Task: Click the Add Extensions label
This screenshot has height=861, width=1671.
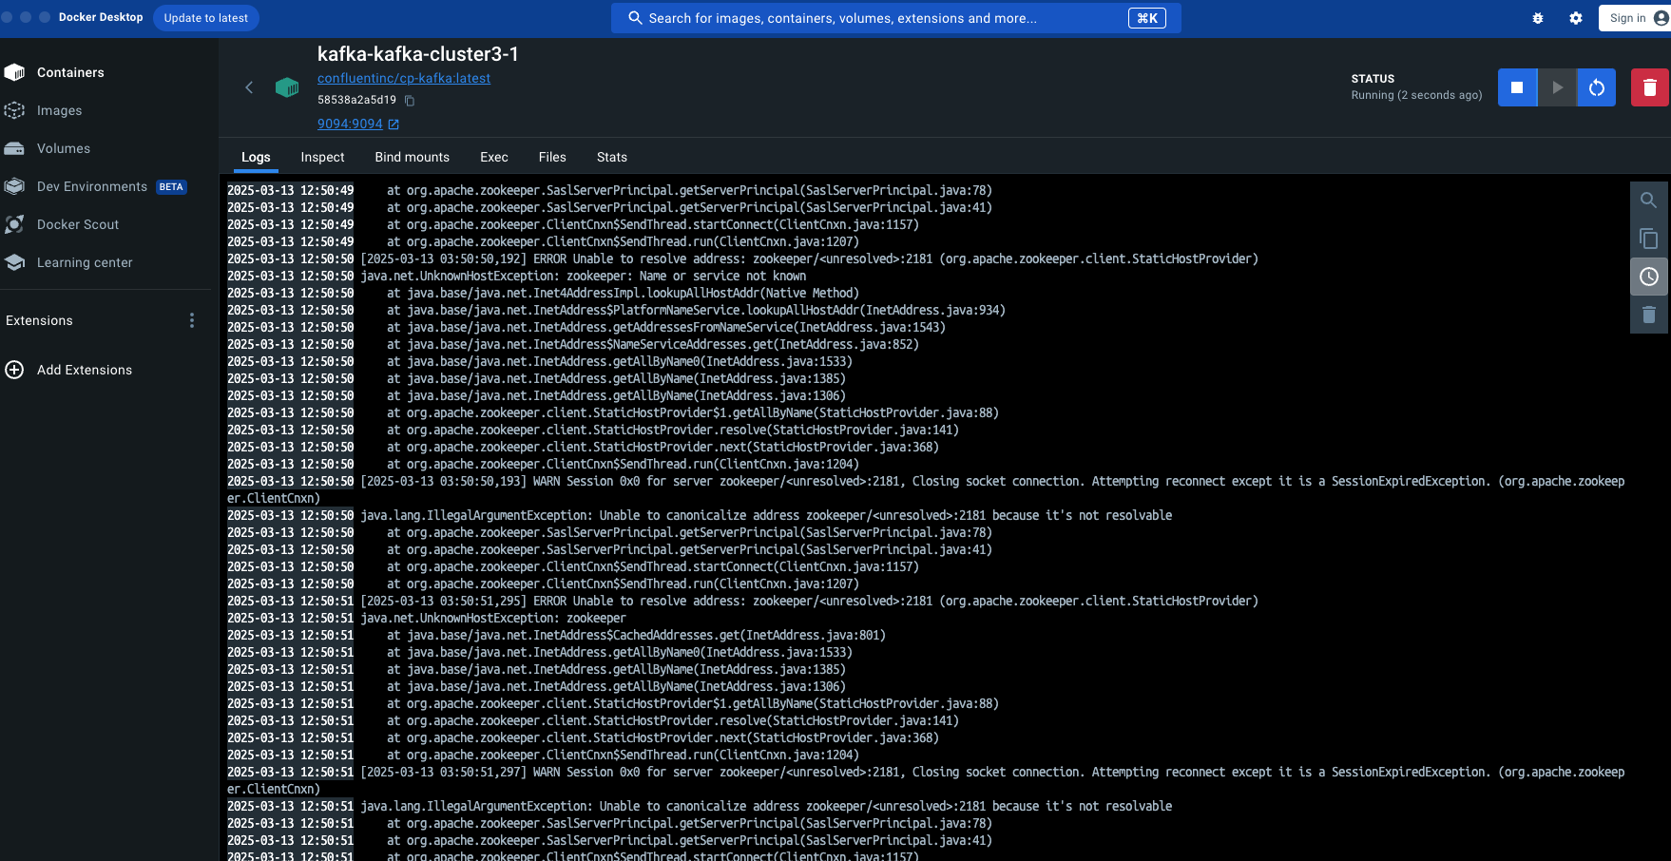Action: [85, 370]
